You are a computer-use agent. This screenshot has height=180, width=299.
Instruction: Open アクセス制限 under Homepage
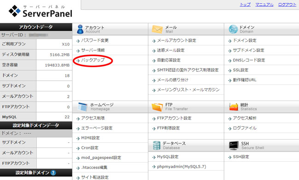93,118
